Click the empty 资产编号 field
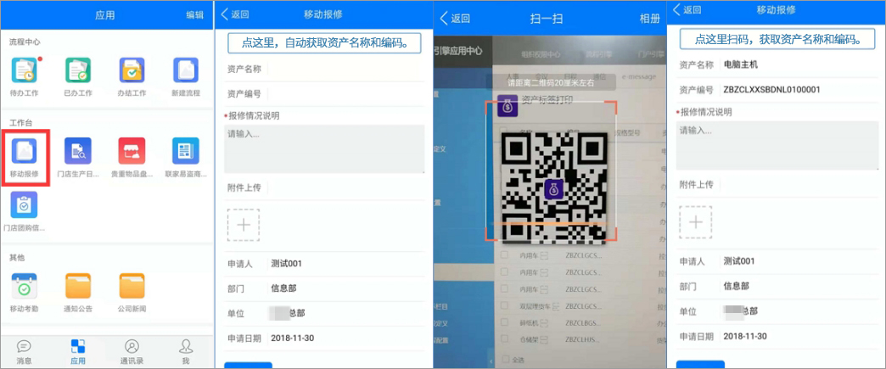The height and width of the screenshot is (369, 886). click(345, 94)
